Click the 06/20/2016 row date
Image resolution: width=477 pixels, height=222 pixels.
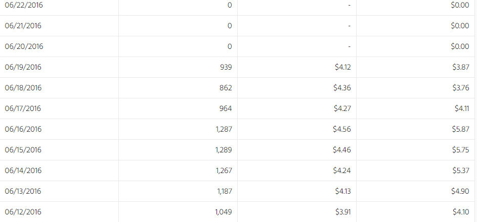point(24,46)
